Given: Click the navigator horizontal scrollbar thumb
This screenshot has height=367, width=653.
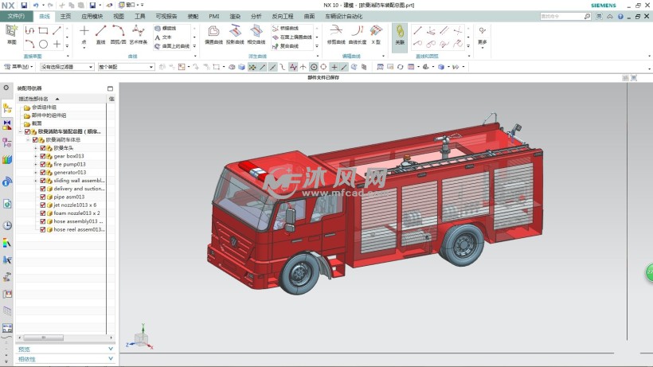Looking at the screenshot, I should pos(43,338).
